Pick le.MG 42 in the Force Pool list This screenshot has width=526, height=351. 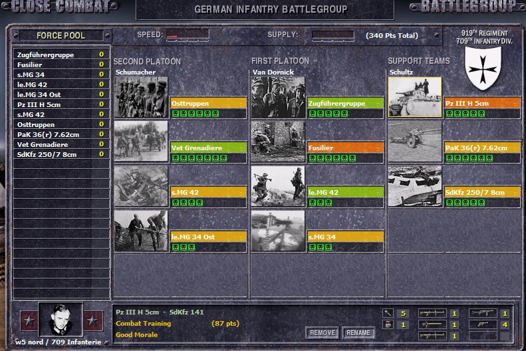(61, 84)
